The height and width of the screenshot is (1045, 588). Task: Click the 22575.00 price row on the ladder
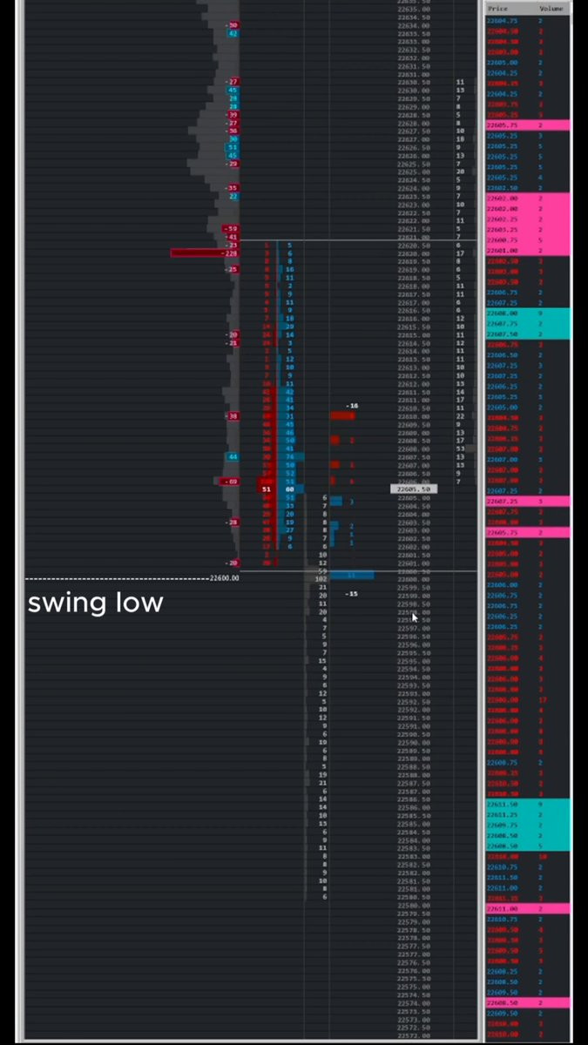(x=414, y=987)
